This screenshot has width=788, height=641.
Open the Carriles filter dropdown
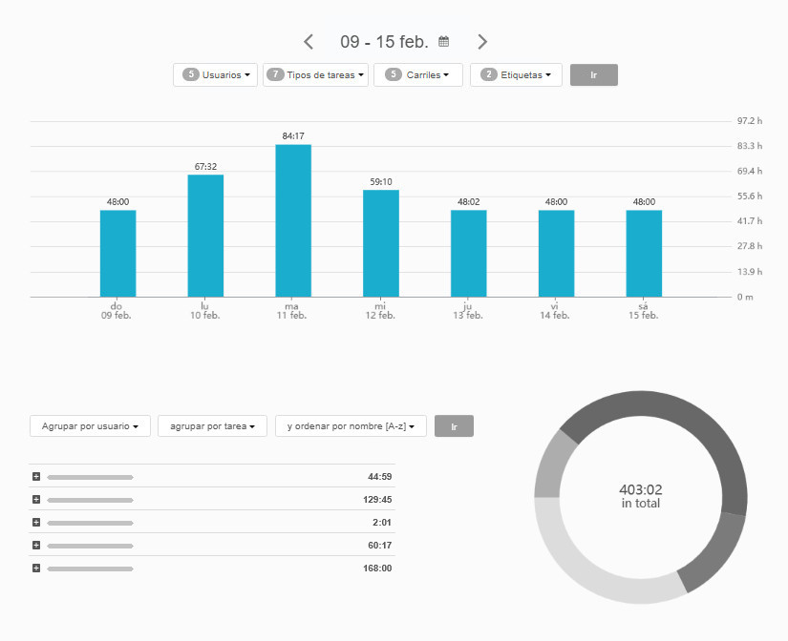coord(418,75)
